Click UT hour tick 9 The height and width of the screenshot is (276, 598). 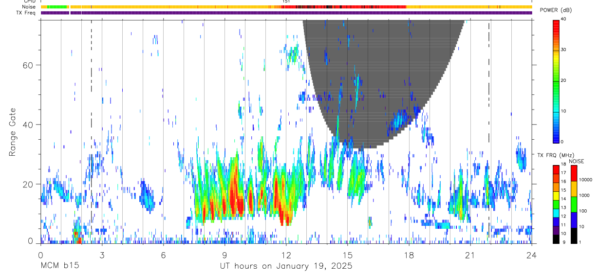[224, 255]
